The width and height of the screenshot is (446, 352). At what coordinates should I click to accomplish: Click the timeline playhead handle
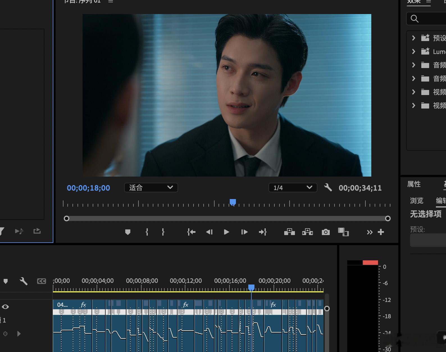coord(251,287)
